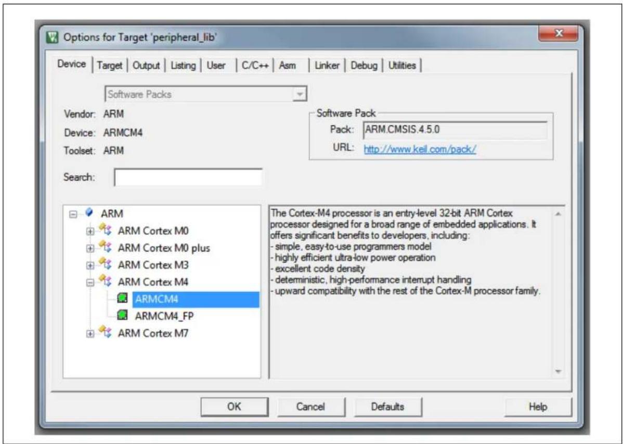623x444 pixels.
Task: Expand the ARM Cortex M7 node
Action: [90, 334]
